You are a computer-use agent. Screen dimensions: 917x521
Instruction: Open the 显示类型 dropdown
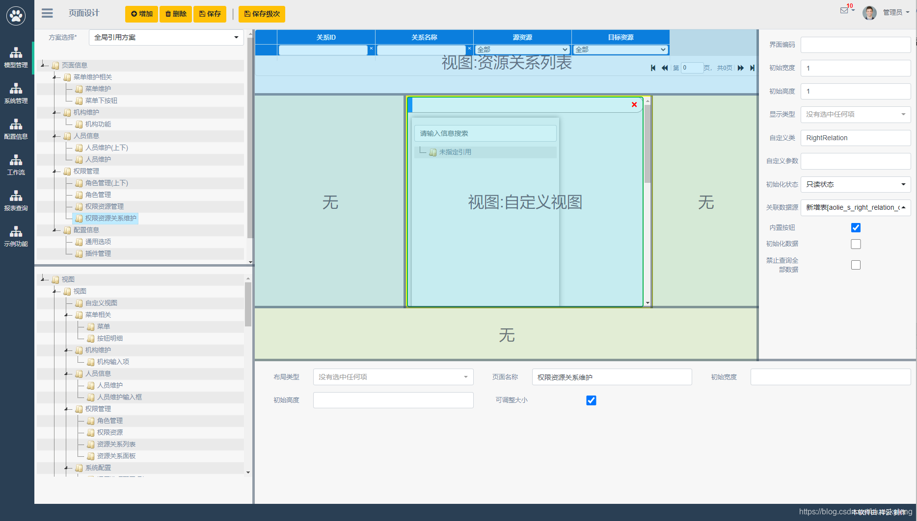856,114
